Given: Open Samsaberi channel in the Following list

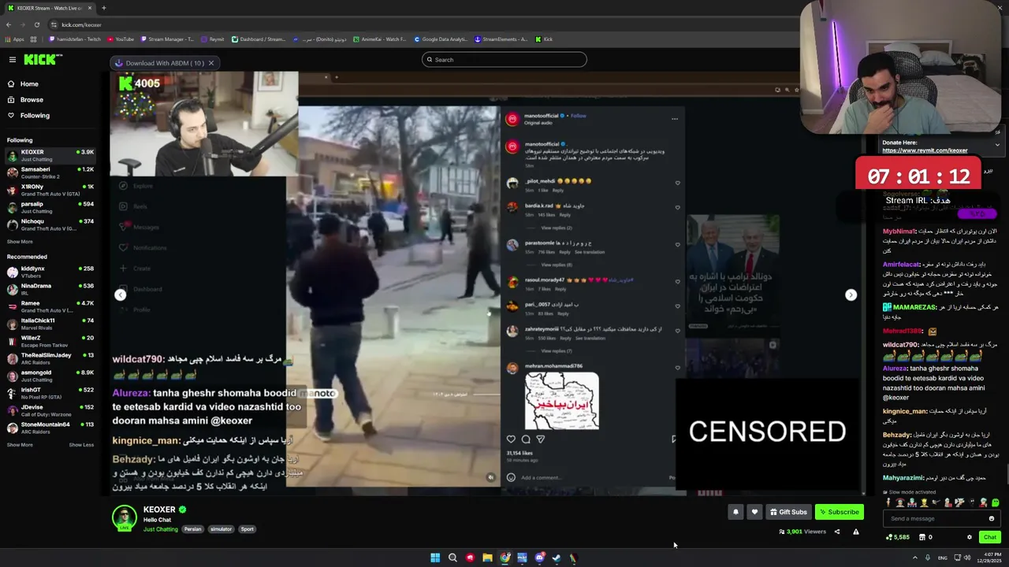Looking at the screenshot, I should pyautogui.click(x=50, y=172).
